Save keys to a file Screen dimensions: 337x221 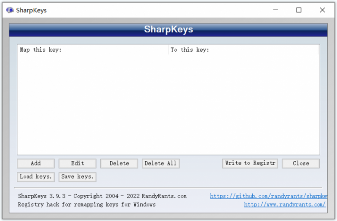click(x=78, y=177)
